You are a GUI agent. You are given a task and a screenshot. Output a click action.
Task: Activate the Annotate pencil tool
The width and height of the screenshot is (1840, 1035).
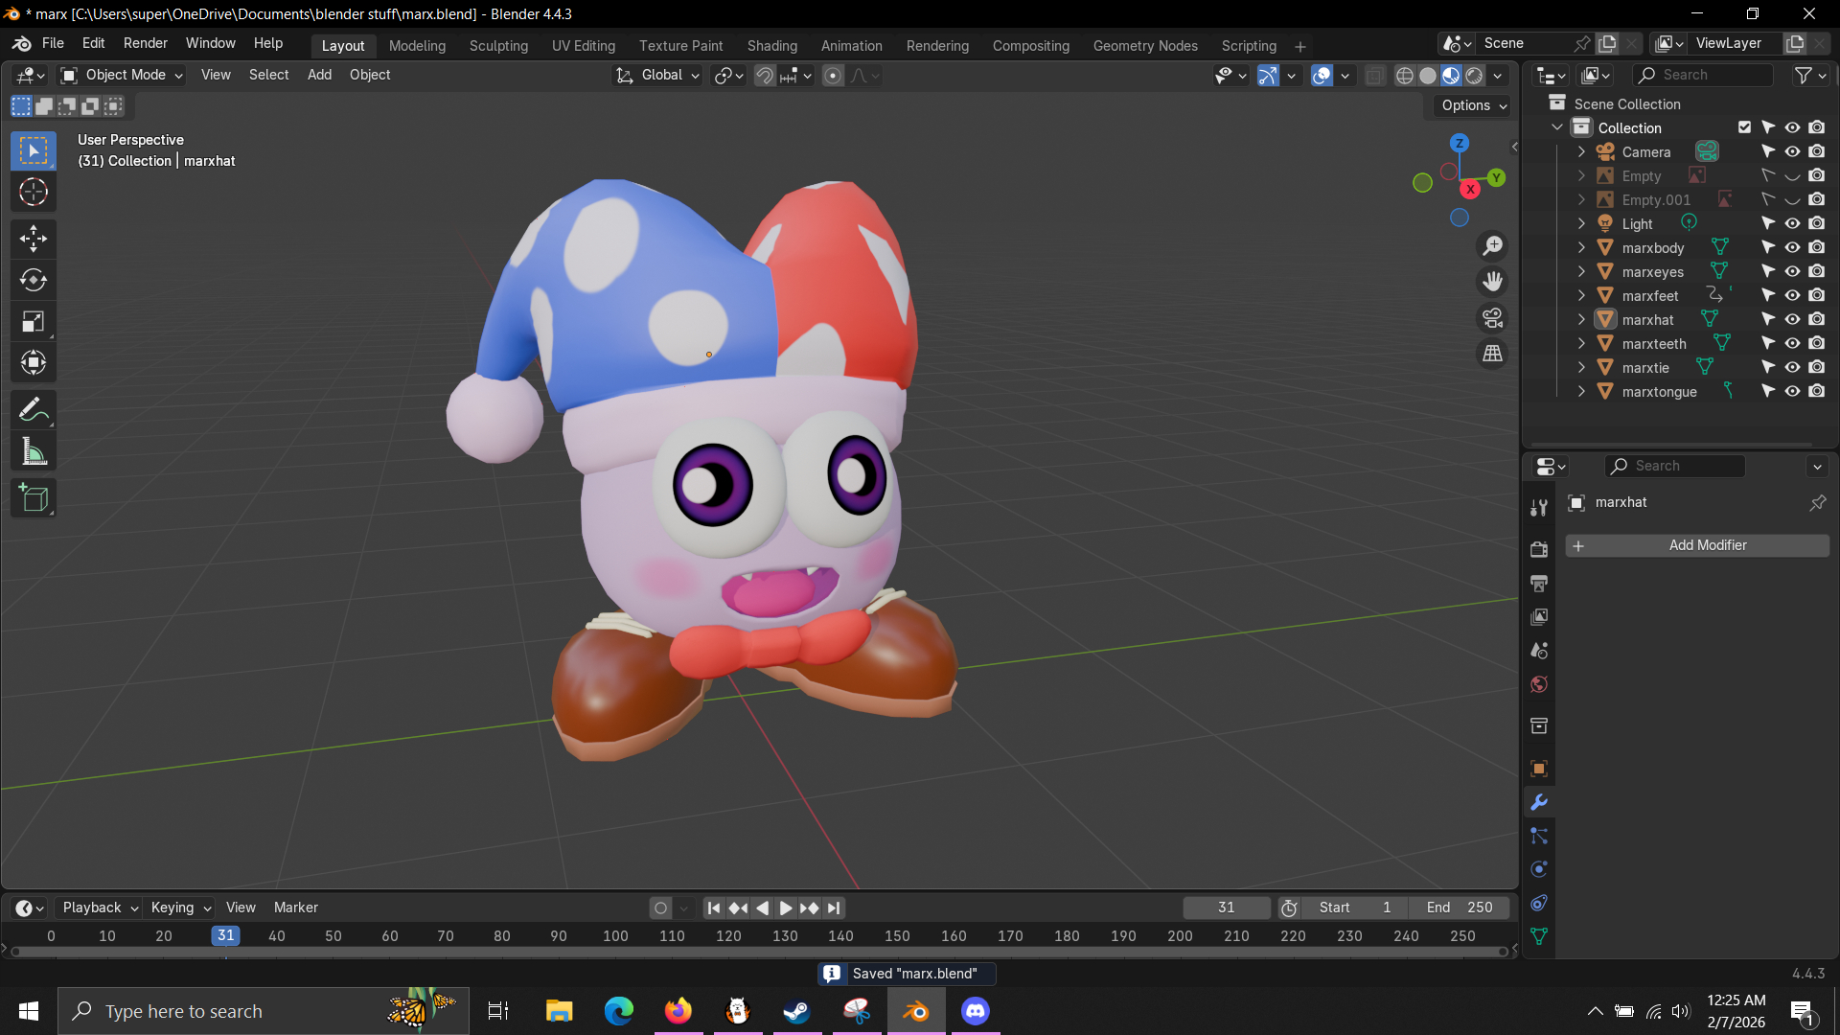tap(34, 410)
